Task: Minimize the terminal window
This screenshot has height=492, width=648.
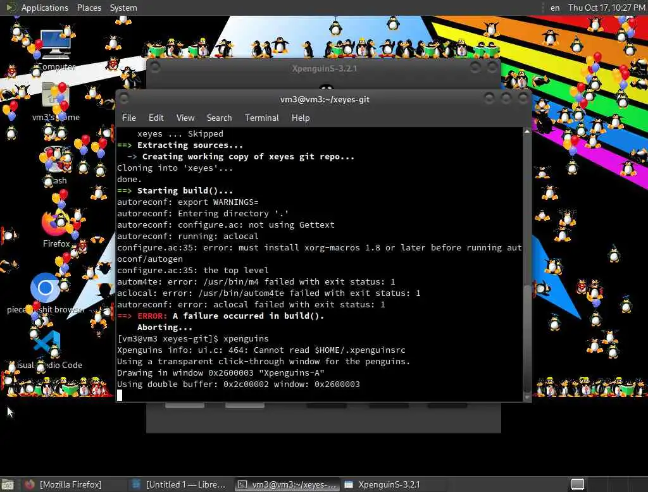Action: pyautogui.click(x=489, y=98)
